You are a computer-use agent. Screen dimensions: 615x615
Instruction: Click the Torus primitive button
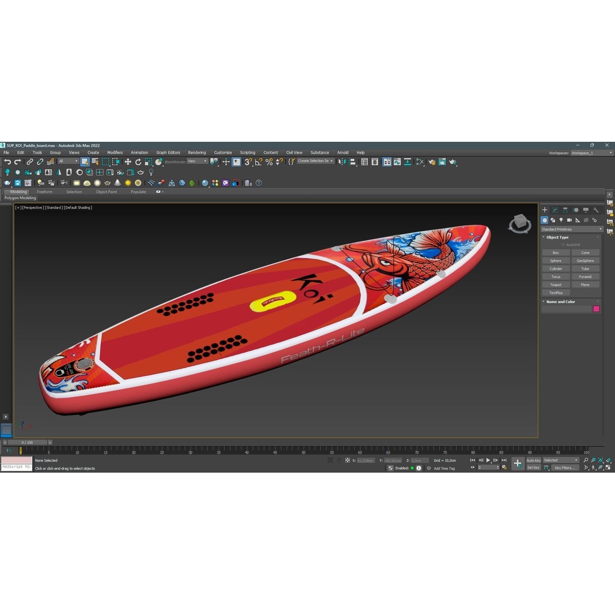(556, 277)
